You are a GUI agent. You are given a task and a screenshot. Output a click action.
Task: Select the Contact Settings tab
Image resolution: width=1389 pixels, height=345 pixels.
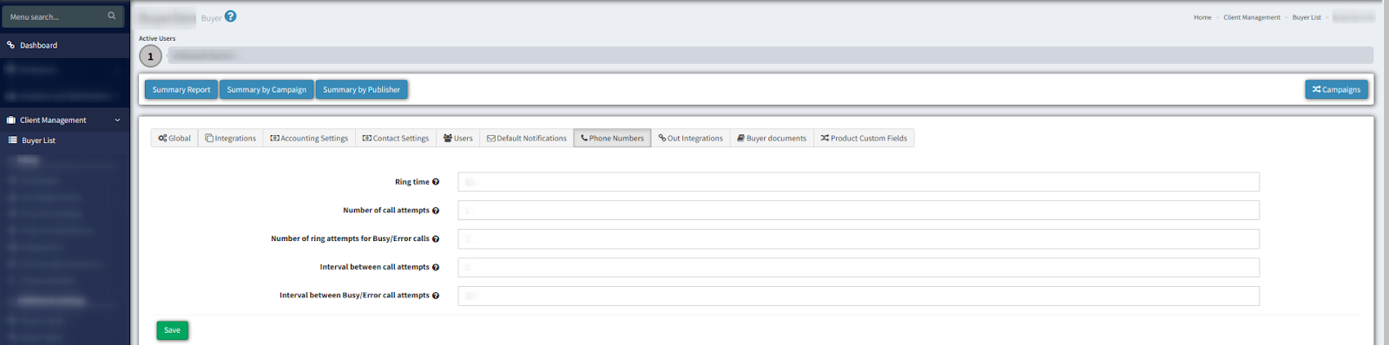[396, 138]
